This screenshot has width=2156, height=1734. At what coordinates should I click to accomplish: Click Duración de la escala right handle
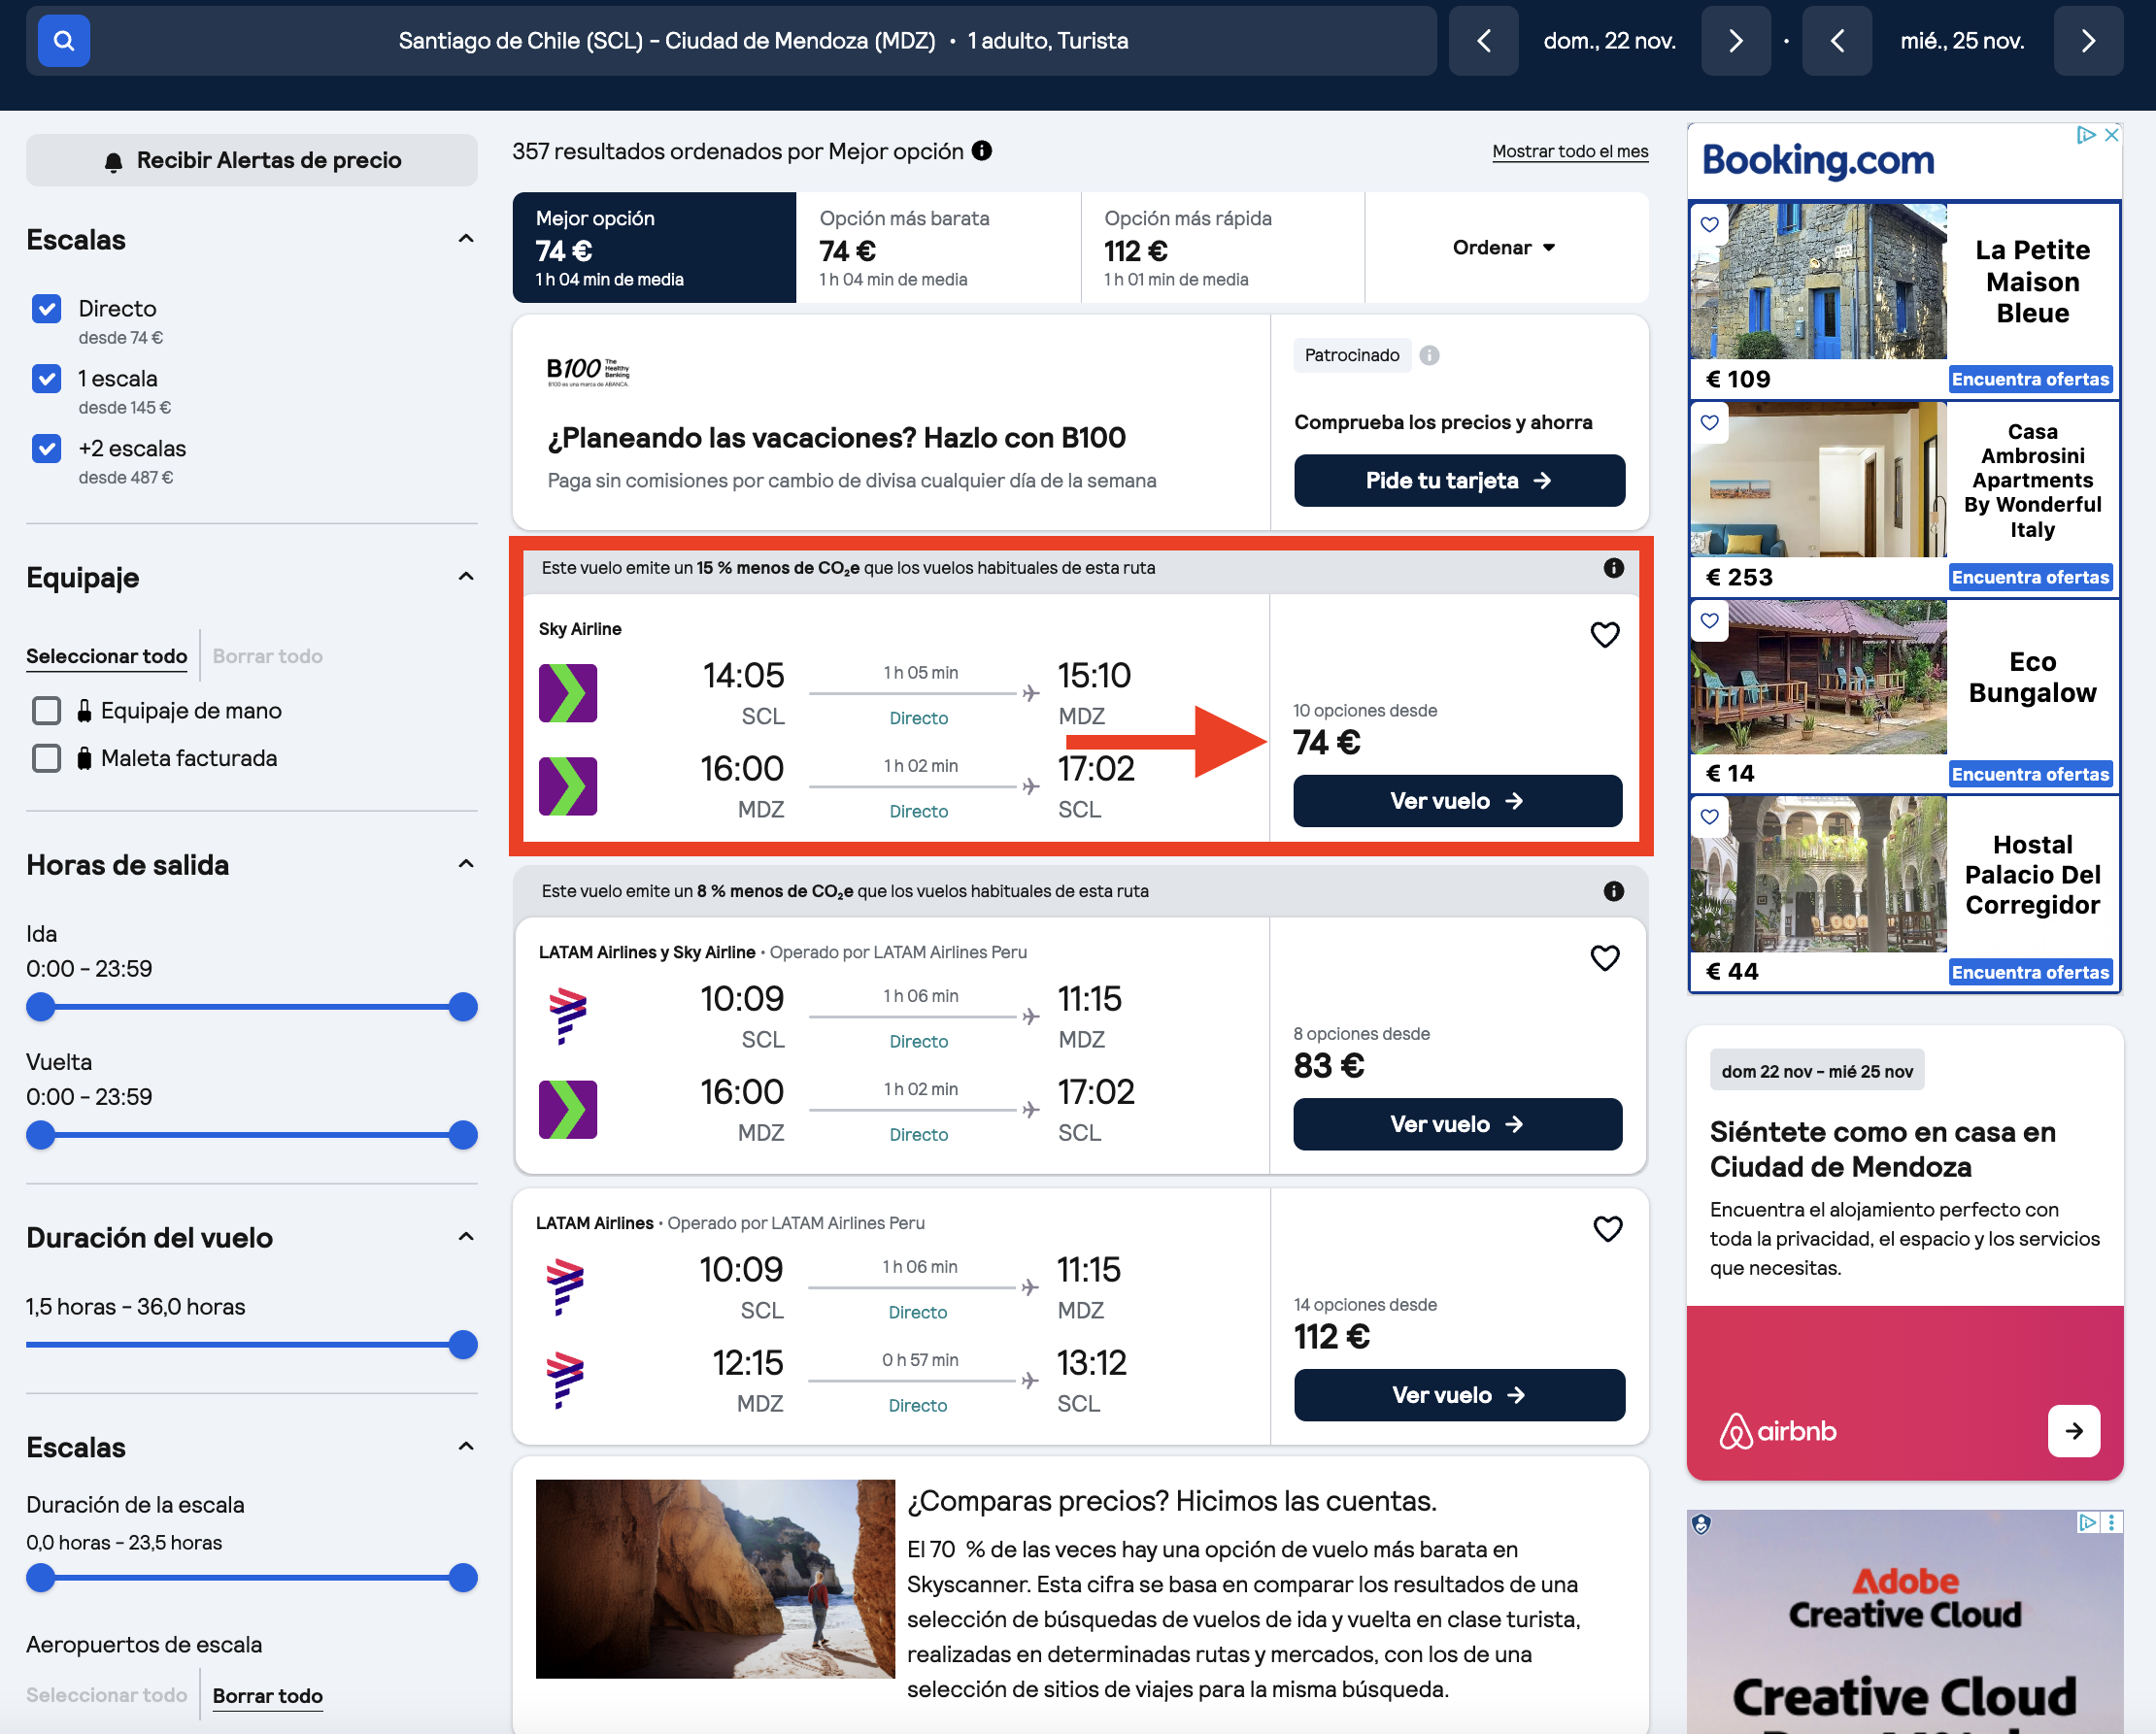tap(463, 1578)
